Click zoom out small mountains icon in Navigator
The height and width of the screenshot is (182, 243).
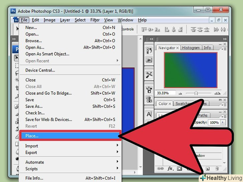coord(180,93)
